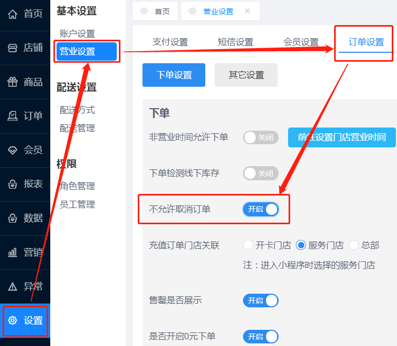Click the 首页 home icon in sidebar
The width and height of the screenshot is (397, 346).
(x=13, y=14)
